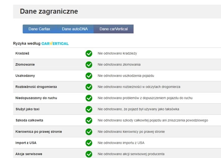221x158 pixels.
Task: Click checkmark for Rozbieżność drogomierza
Action: [x=89, y=87]
